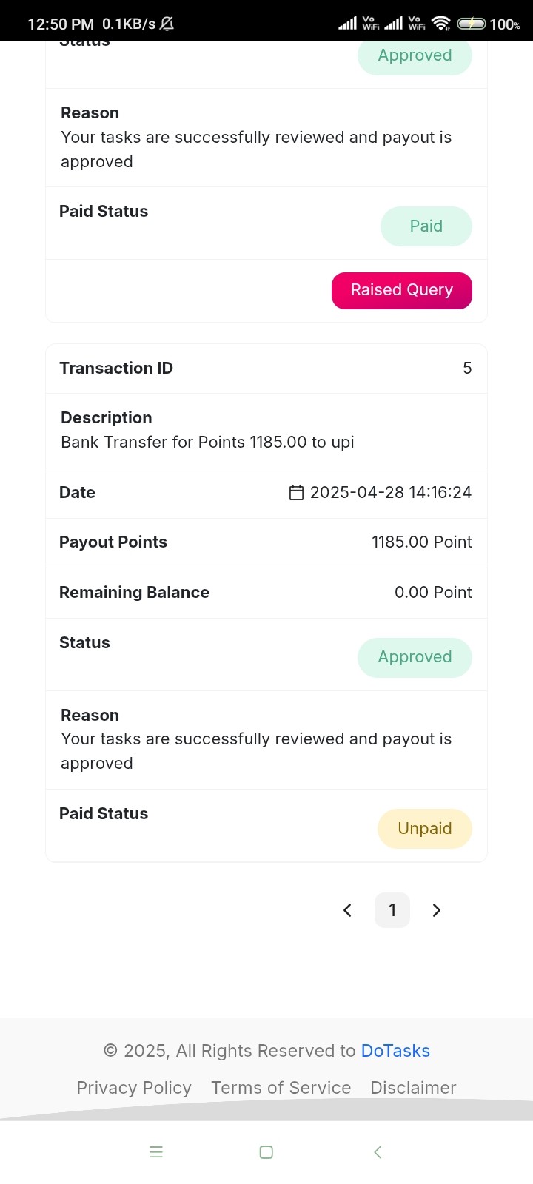Tap Android back arrow icon
The height and width of the screenshot is (1184, 533).
tap(378, 1152)
